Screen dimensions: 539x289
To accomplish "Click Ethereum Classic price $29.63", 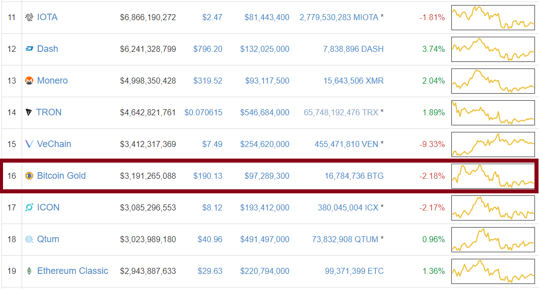I will click(x=210, y=271).
